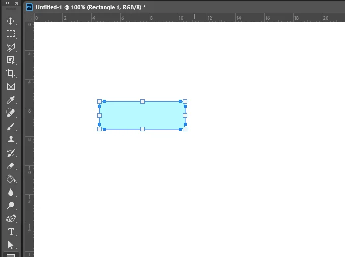The width and height of the screenshot is (345, 257).
Task: Select the Brush tool
Action: click(11, 126)
